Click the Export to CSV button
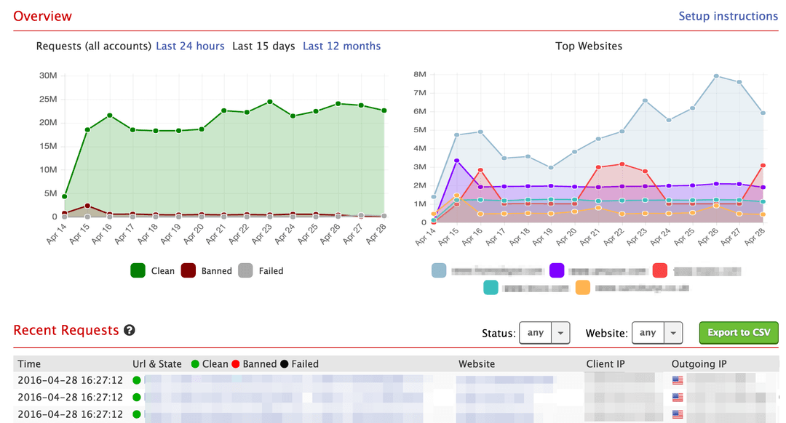This screenshot has height=423, width=786. (x=739, y=332)
